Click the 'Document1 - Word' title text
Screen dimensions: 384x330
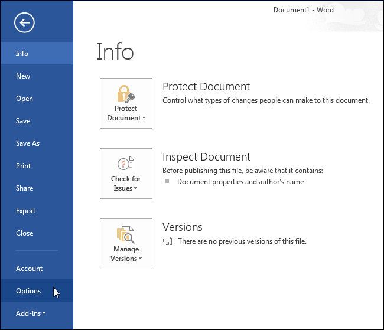click(x=304, y=10)
